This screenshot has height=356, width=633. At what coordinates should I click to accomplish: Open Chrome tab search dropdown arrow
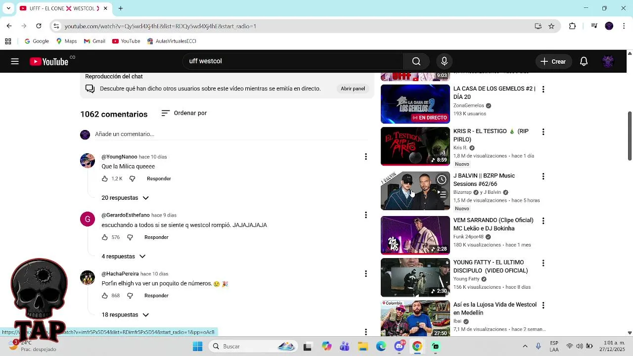(8, 8)
